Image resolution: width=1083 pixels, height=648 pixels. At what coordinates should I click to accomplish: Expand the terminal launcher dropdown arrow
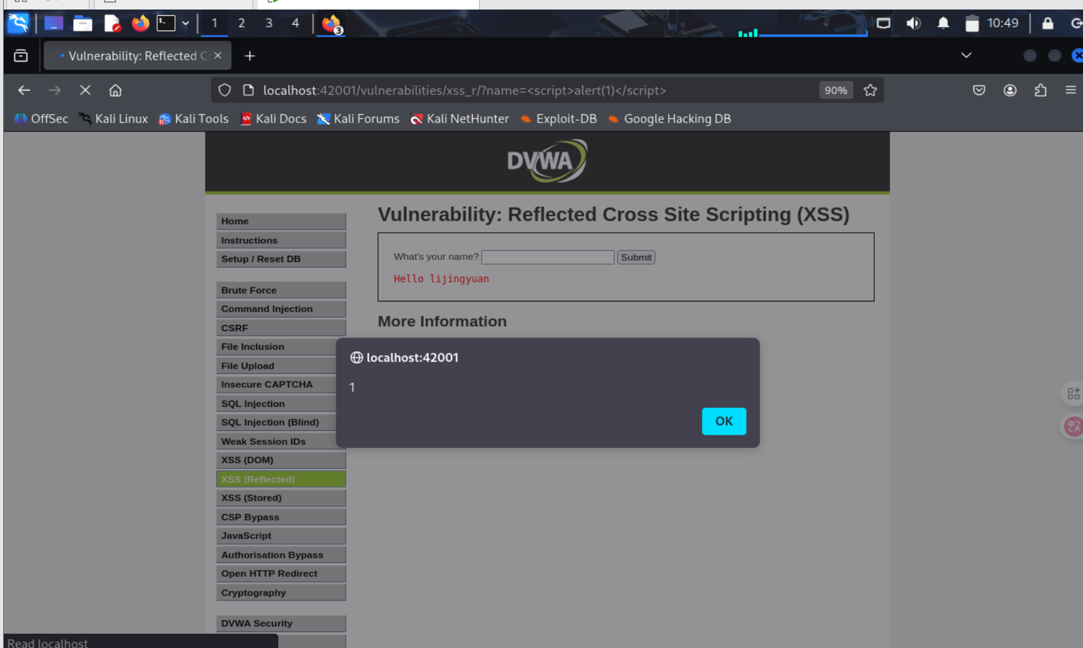pos(185,23)
